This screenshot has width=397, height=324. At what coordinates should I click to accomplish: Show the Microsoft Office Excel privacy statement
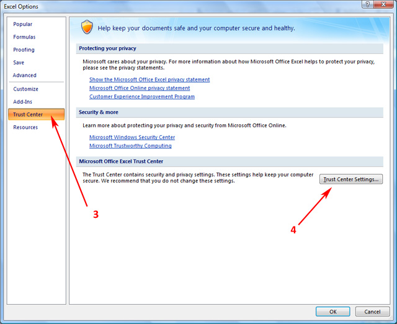click(149, 79)
